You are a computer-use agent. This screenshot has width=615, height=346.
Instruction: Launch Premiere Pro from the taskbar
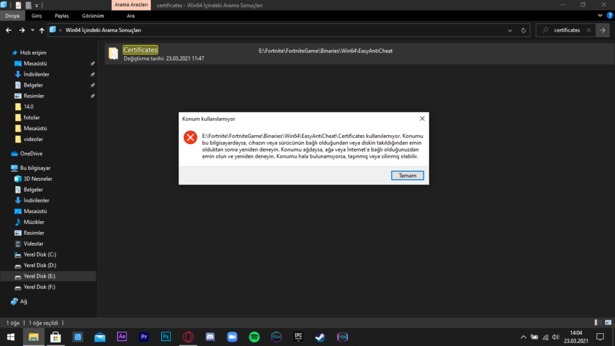[144, 336]
